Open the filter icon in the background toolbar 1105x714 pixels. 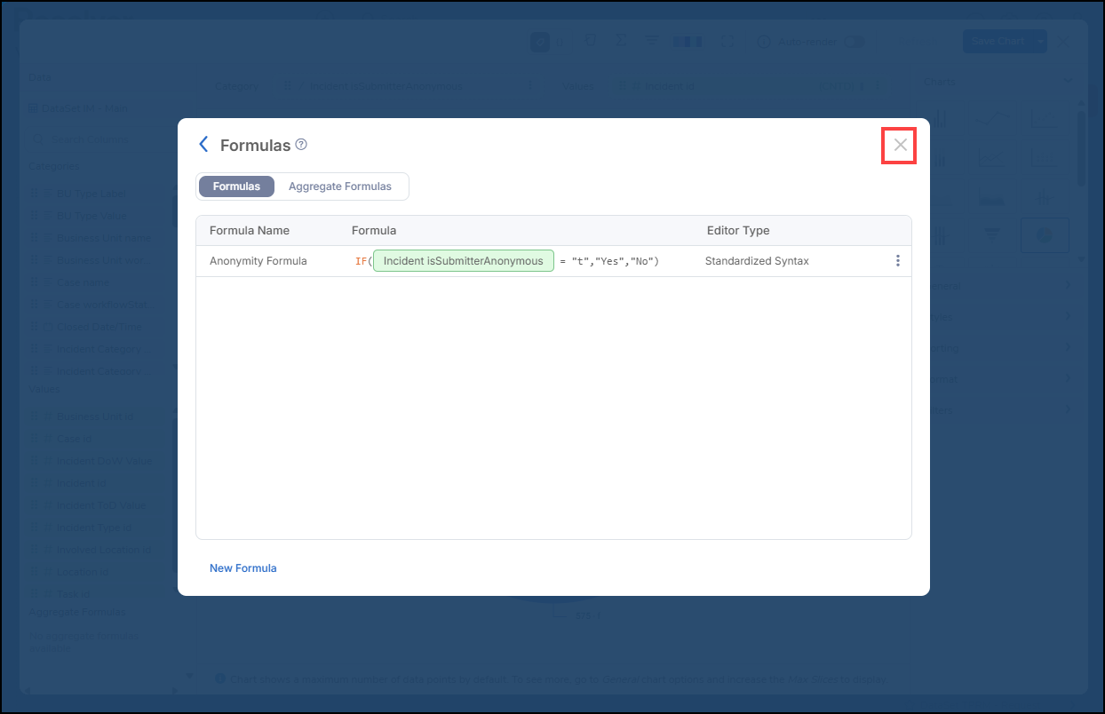coord(651,41)
